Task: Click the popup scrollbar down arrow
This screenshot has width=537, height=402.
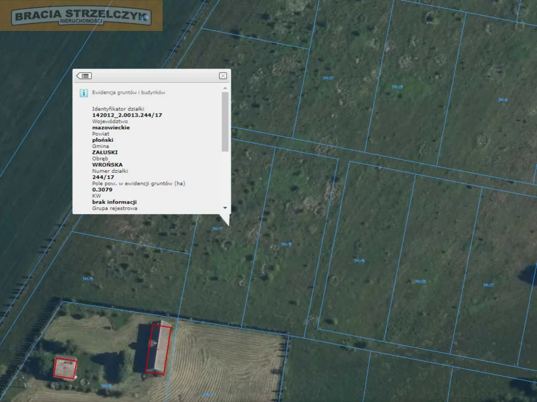Action: 225,208
